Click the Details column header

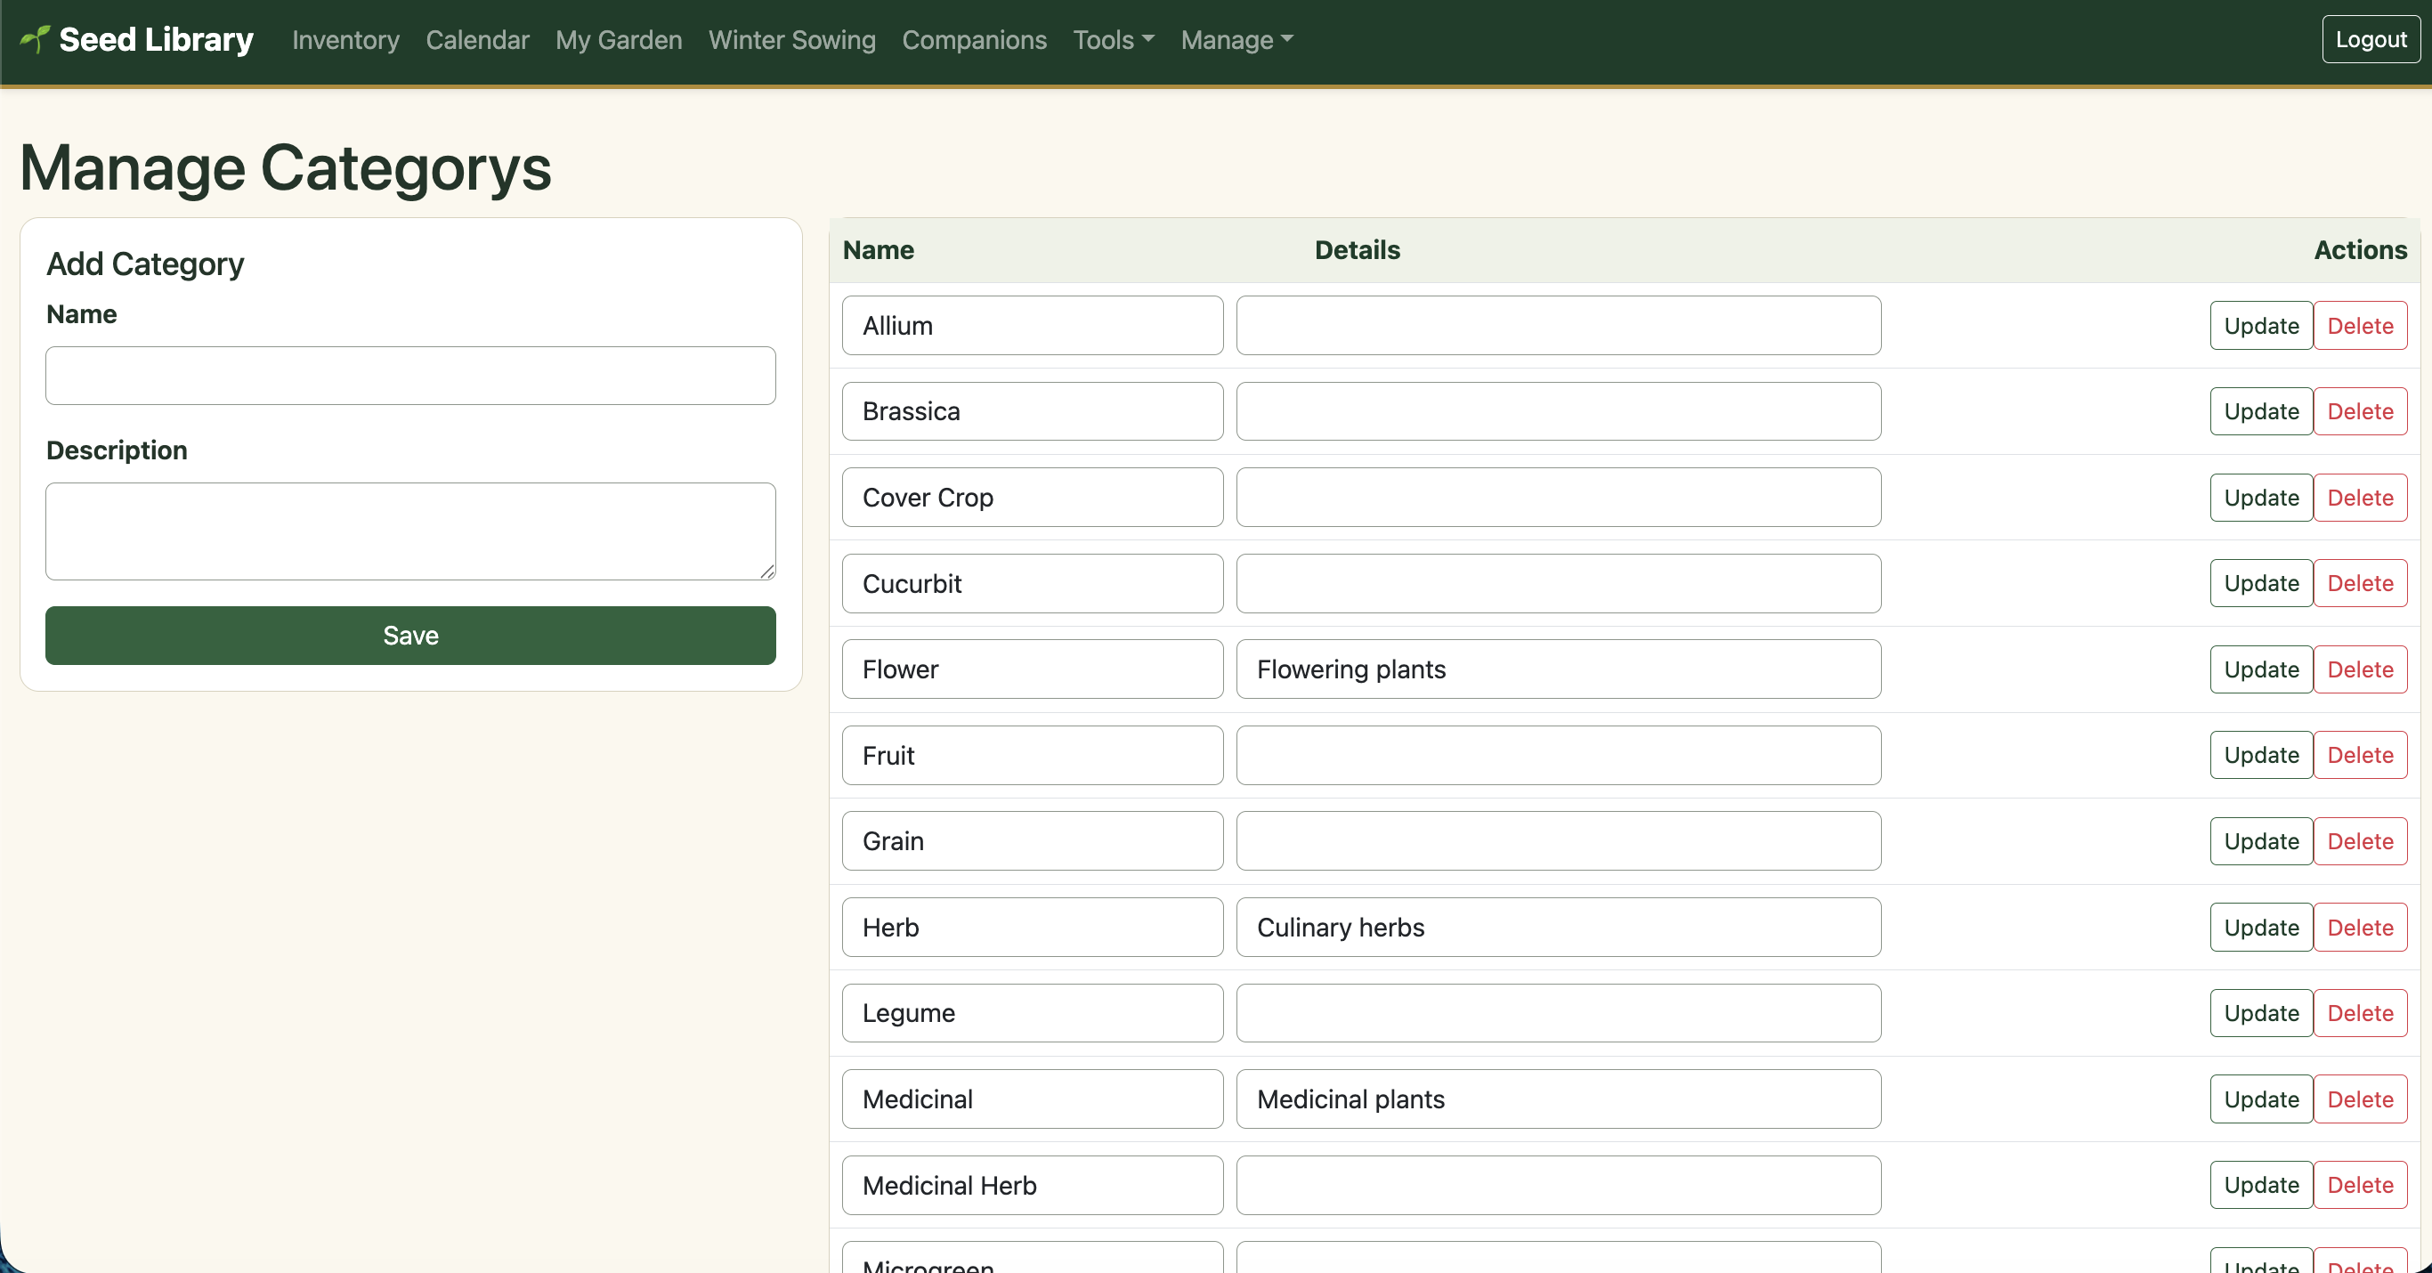click(1357, 250)
